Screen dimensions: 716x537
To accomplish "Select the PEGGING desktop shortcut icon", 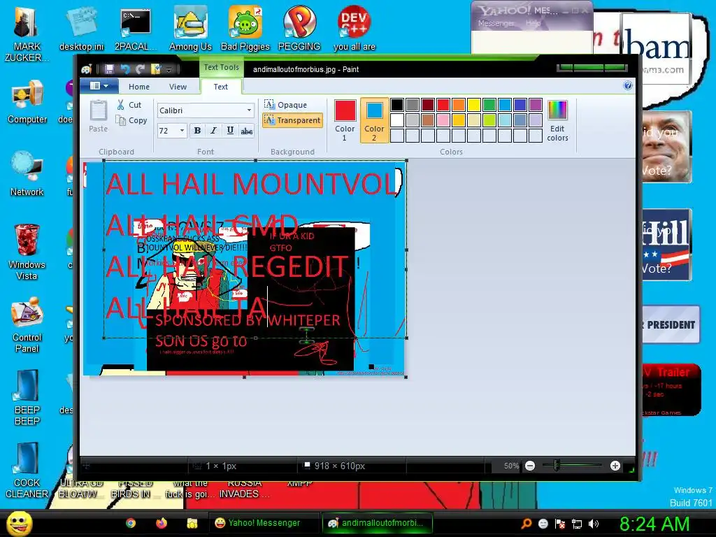I will click(299, 28).
